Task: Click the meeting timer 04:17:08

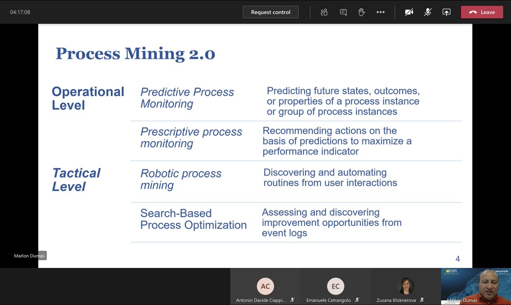Action: tap(20, 12)
